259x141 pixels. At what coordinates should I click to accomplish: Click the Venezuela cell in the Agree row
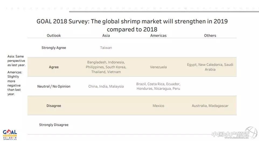pos(158,67)
